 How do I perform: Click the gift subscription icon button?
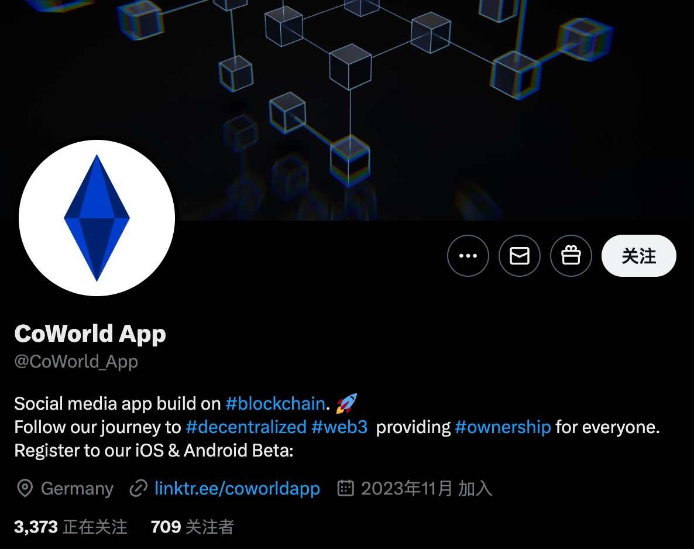click(571, 256)
